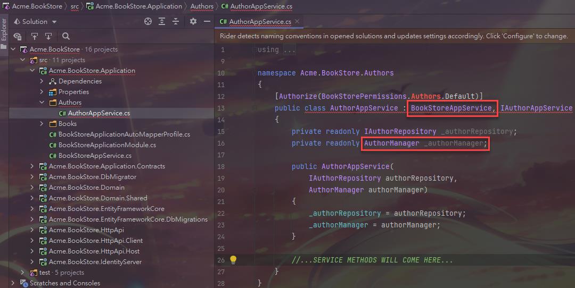This screenshot has height=288, width=575.
Task: Expand the Acme.BookStore.Domain project
Action: [x=32, y=188]
